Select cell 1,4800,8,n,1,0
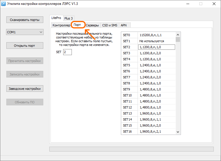Viewport: 221px width, 161px height. click(157, 95)
